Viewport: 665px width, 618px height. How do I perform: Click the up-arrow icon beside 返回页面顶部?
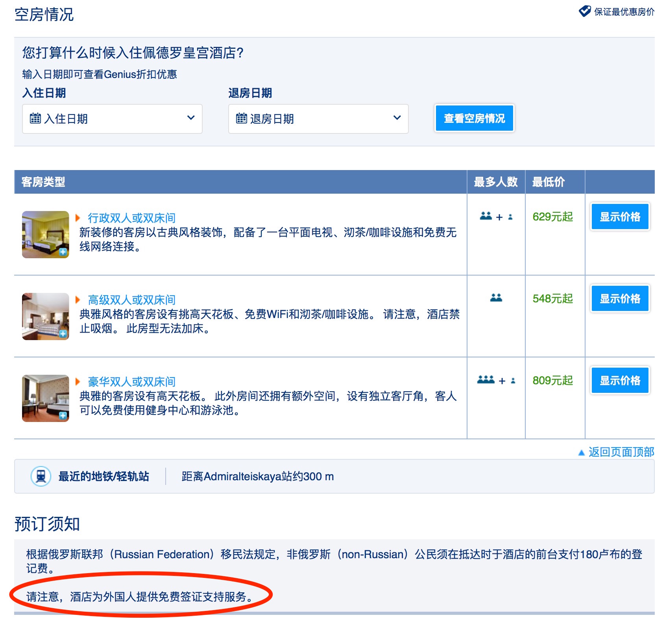click(x=581, y=453)
